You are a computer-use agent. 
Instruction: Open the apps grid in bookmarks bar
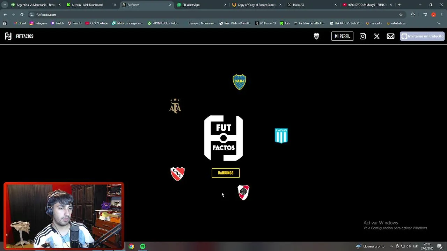[5, 23]
